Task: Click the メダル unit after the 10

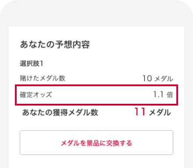Action: (164, 79)
